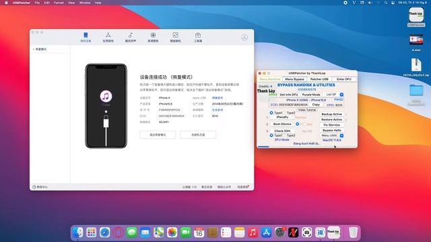The height and width of the screenshot is (242, 431).
Task: Open the Trash in the Dock
Action: coord(353,233)
